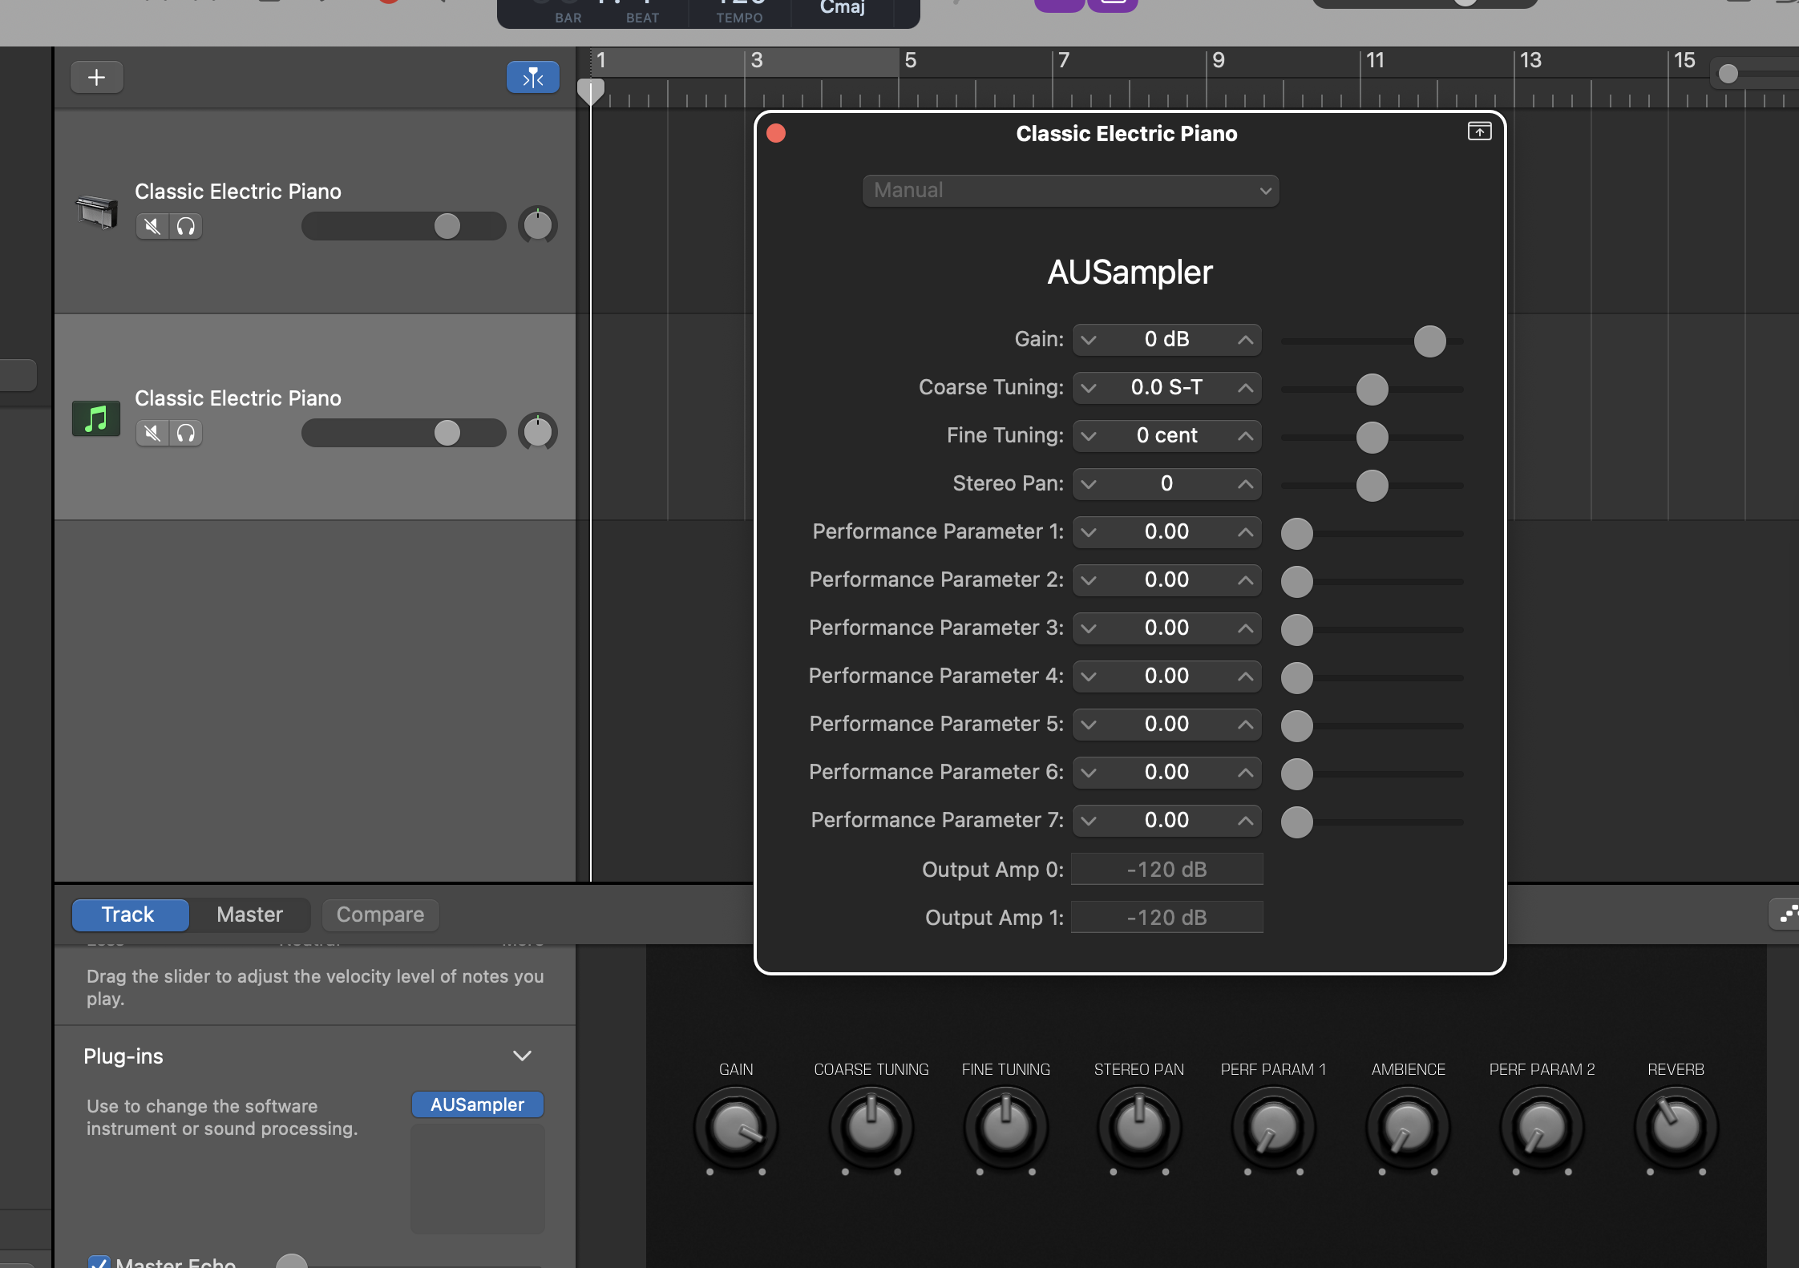Click the AUSampler plug-in button
Image resolution: width=1799 pixels, height=1268 pixels.
coord(477,1104)
